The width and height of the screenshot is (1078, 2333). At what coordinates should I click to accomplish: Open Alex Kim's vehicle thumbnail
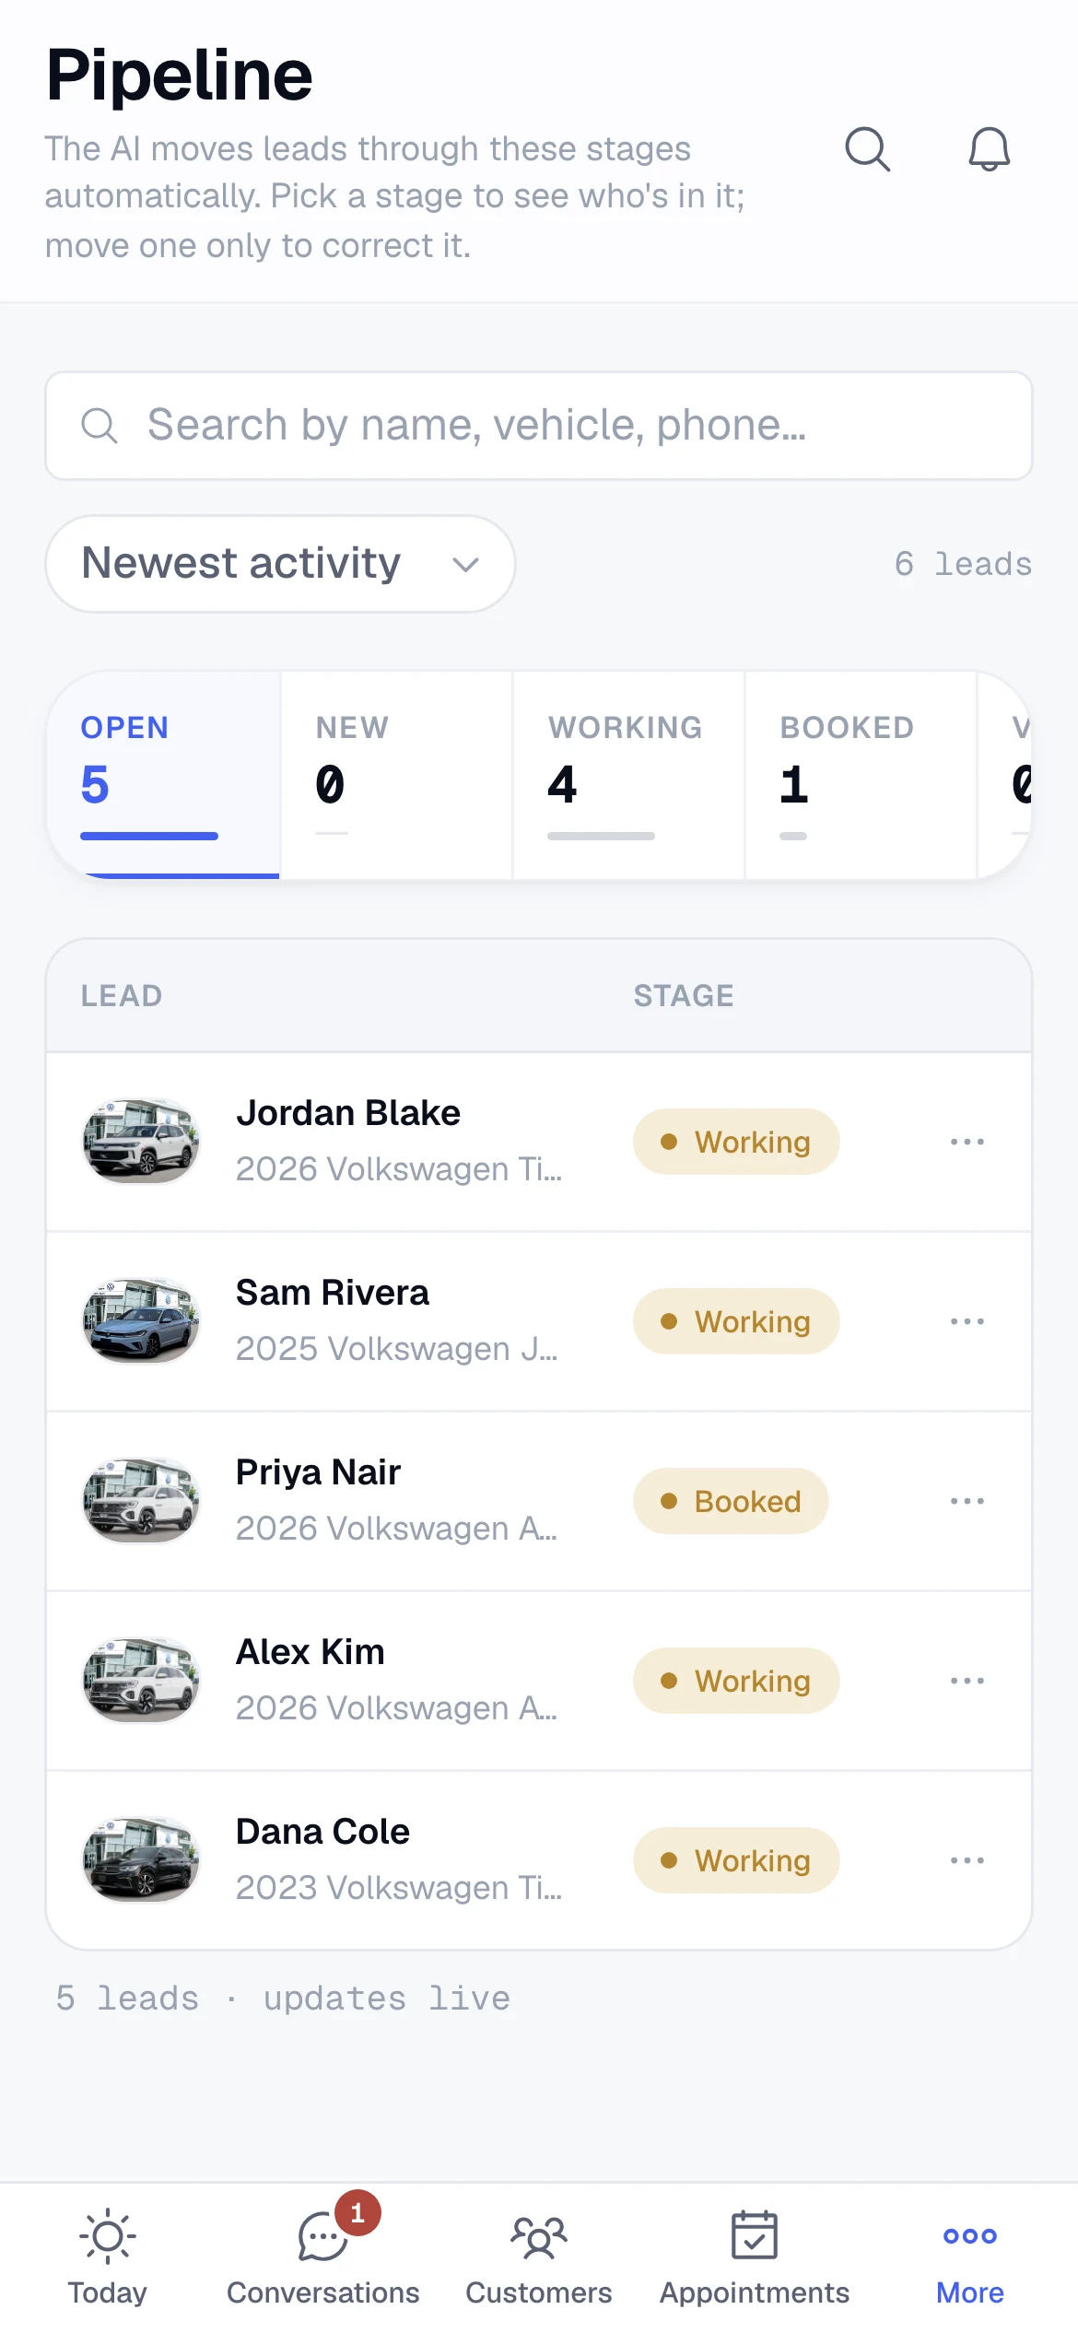tap(141, 1681)
